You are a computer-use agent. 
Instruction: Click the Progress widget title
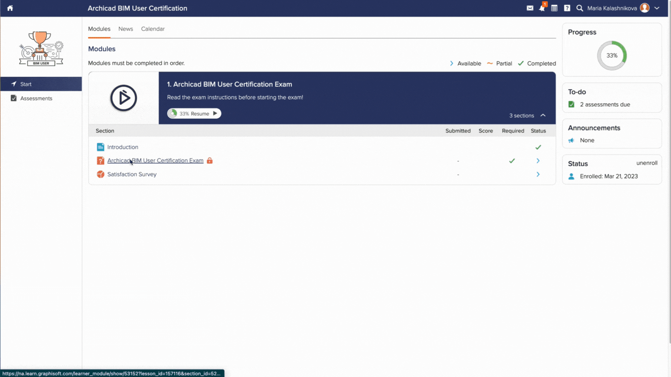pyautogui.click(x=582, y=32)
